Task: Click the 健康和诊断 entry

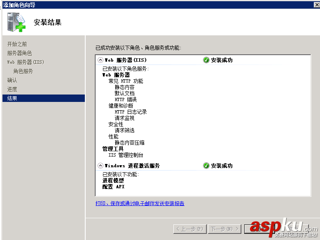Action: pyautogui.click(x=121, y=106)
